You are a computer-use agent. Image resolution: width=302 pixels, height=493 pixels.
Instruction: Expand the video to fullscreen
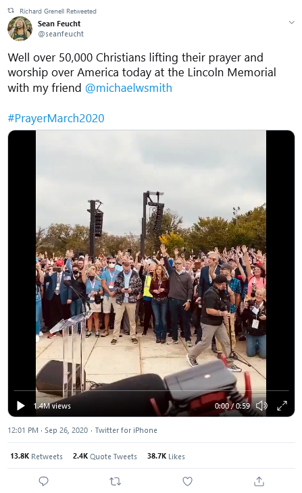[282, 406]
